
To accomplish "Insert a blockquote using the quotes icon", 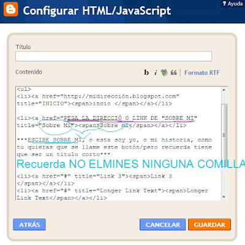I will [174, 72].
